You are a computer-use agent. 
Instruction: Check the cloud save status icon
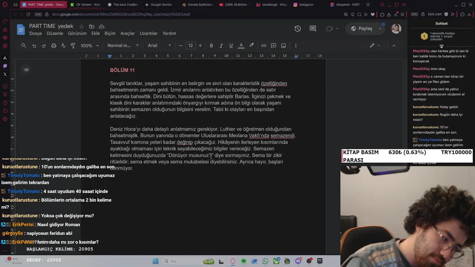click(102, 27)
